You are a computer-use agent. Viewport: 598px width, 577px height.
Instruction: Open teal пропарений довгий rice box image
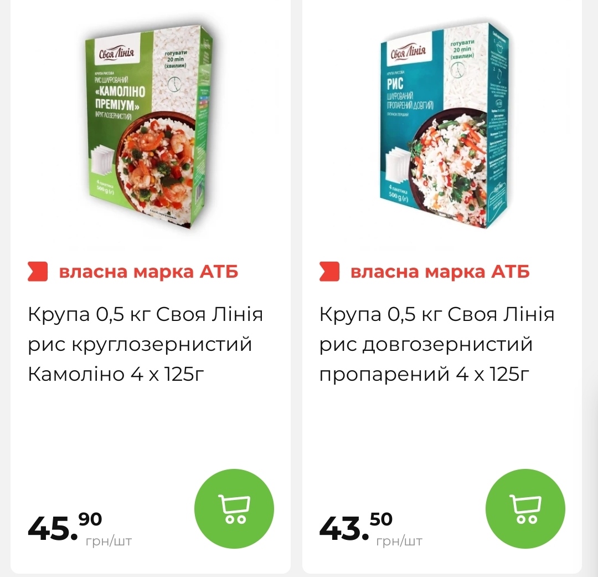[x=444, y=125]
